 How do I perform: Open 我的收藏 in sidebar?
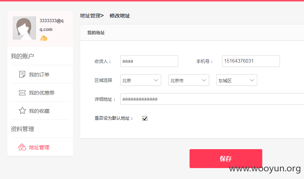pos(39,111)
